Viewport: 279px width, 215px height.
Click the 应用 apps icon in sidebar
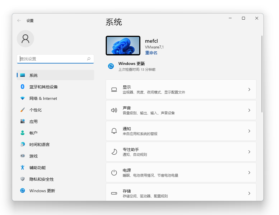[23, 121]
